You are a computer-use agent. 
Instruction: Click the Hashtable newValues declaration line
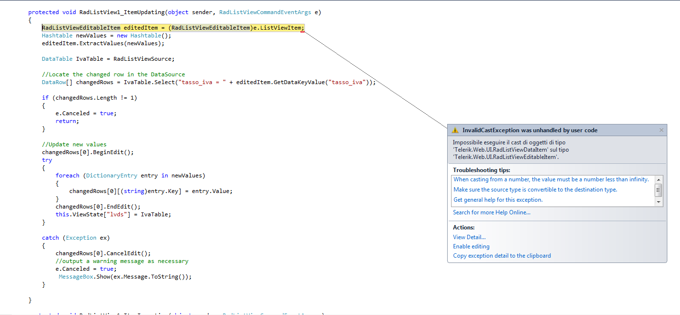click(107, 35)
